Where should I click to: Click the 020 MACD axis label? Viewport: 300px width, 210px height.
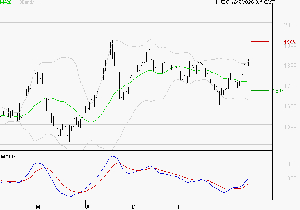tap(291, 178)
